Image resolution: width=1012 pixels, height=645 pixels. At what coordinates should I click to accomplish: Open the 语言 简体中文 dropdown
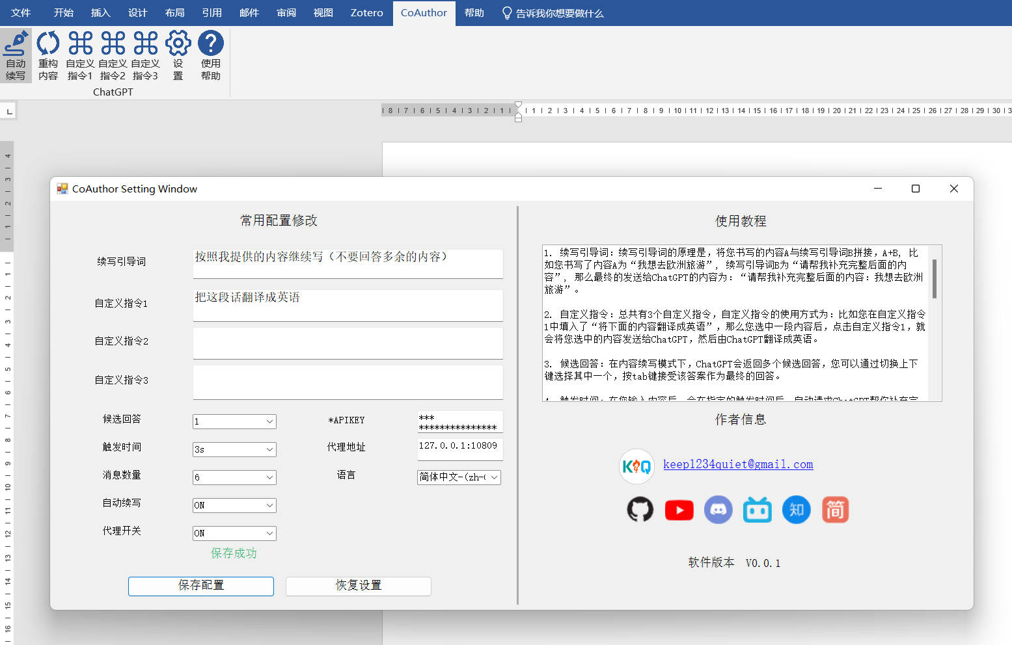pos(459,477)
